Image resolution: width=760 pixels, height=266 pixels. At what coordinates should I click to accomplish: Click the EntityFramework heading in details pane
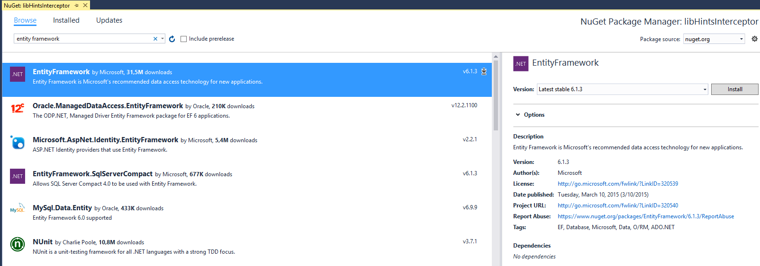(x=565, y=63)
